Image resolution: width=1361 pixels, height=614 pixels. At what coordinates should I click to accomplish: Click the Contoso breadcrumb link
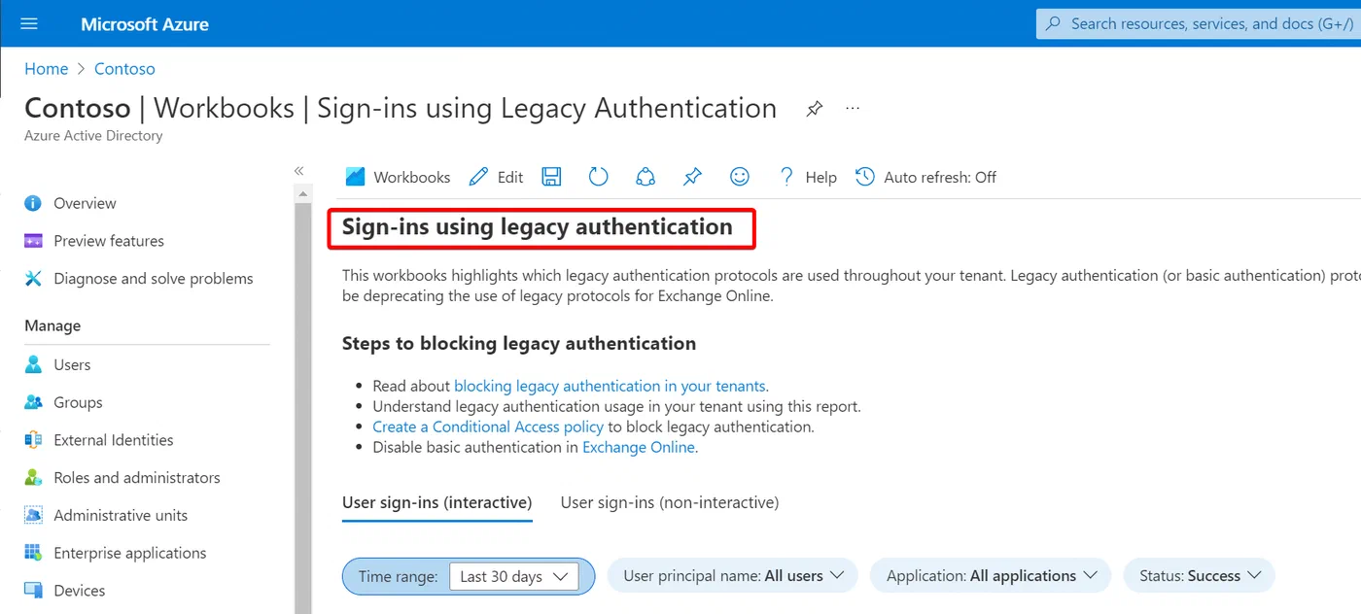tap(124, 69)
